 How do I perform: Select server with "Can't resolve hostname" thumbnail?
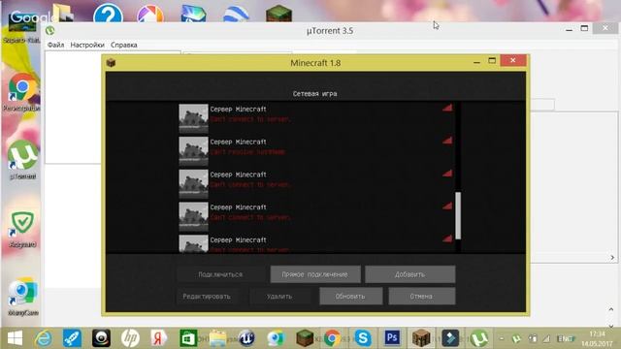tap(193, 151)
